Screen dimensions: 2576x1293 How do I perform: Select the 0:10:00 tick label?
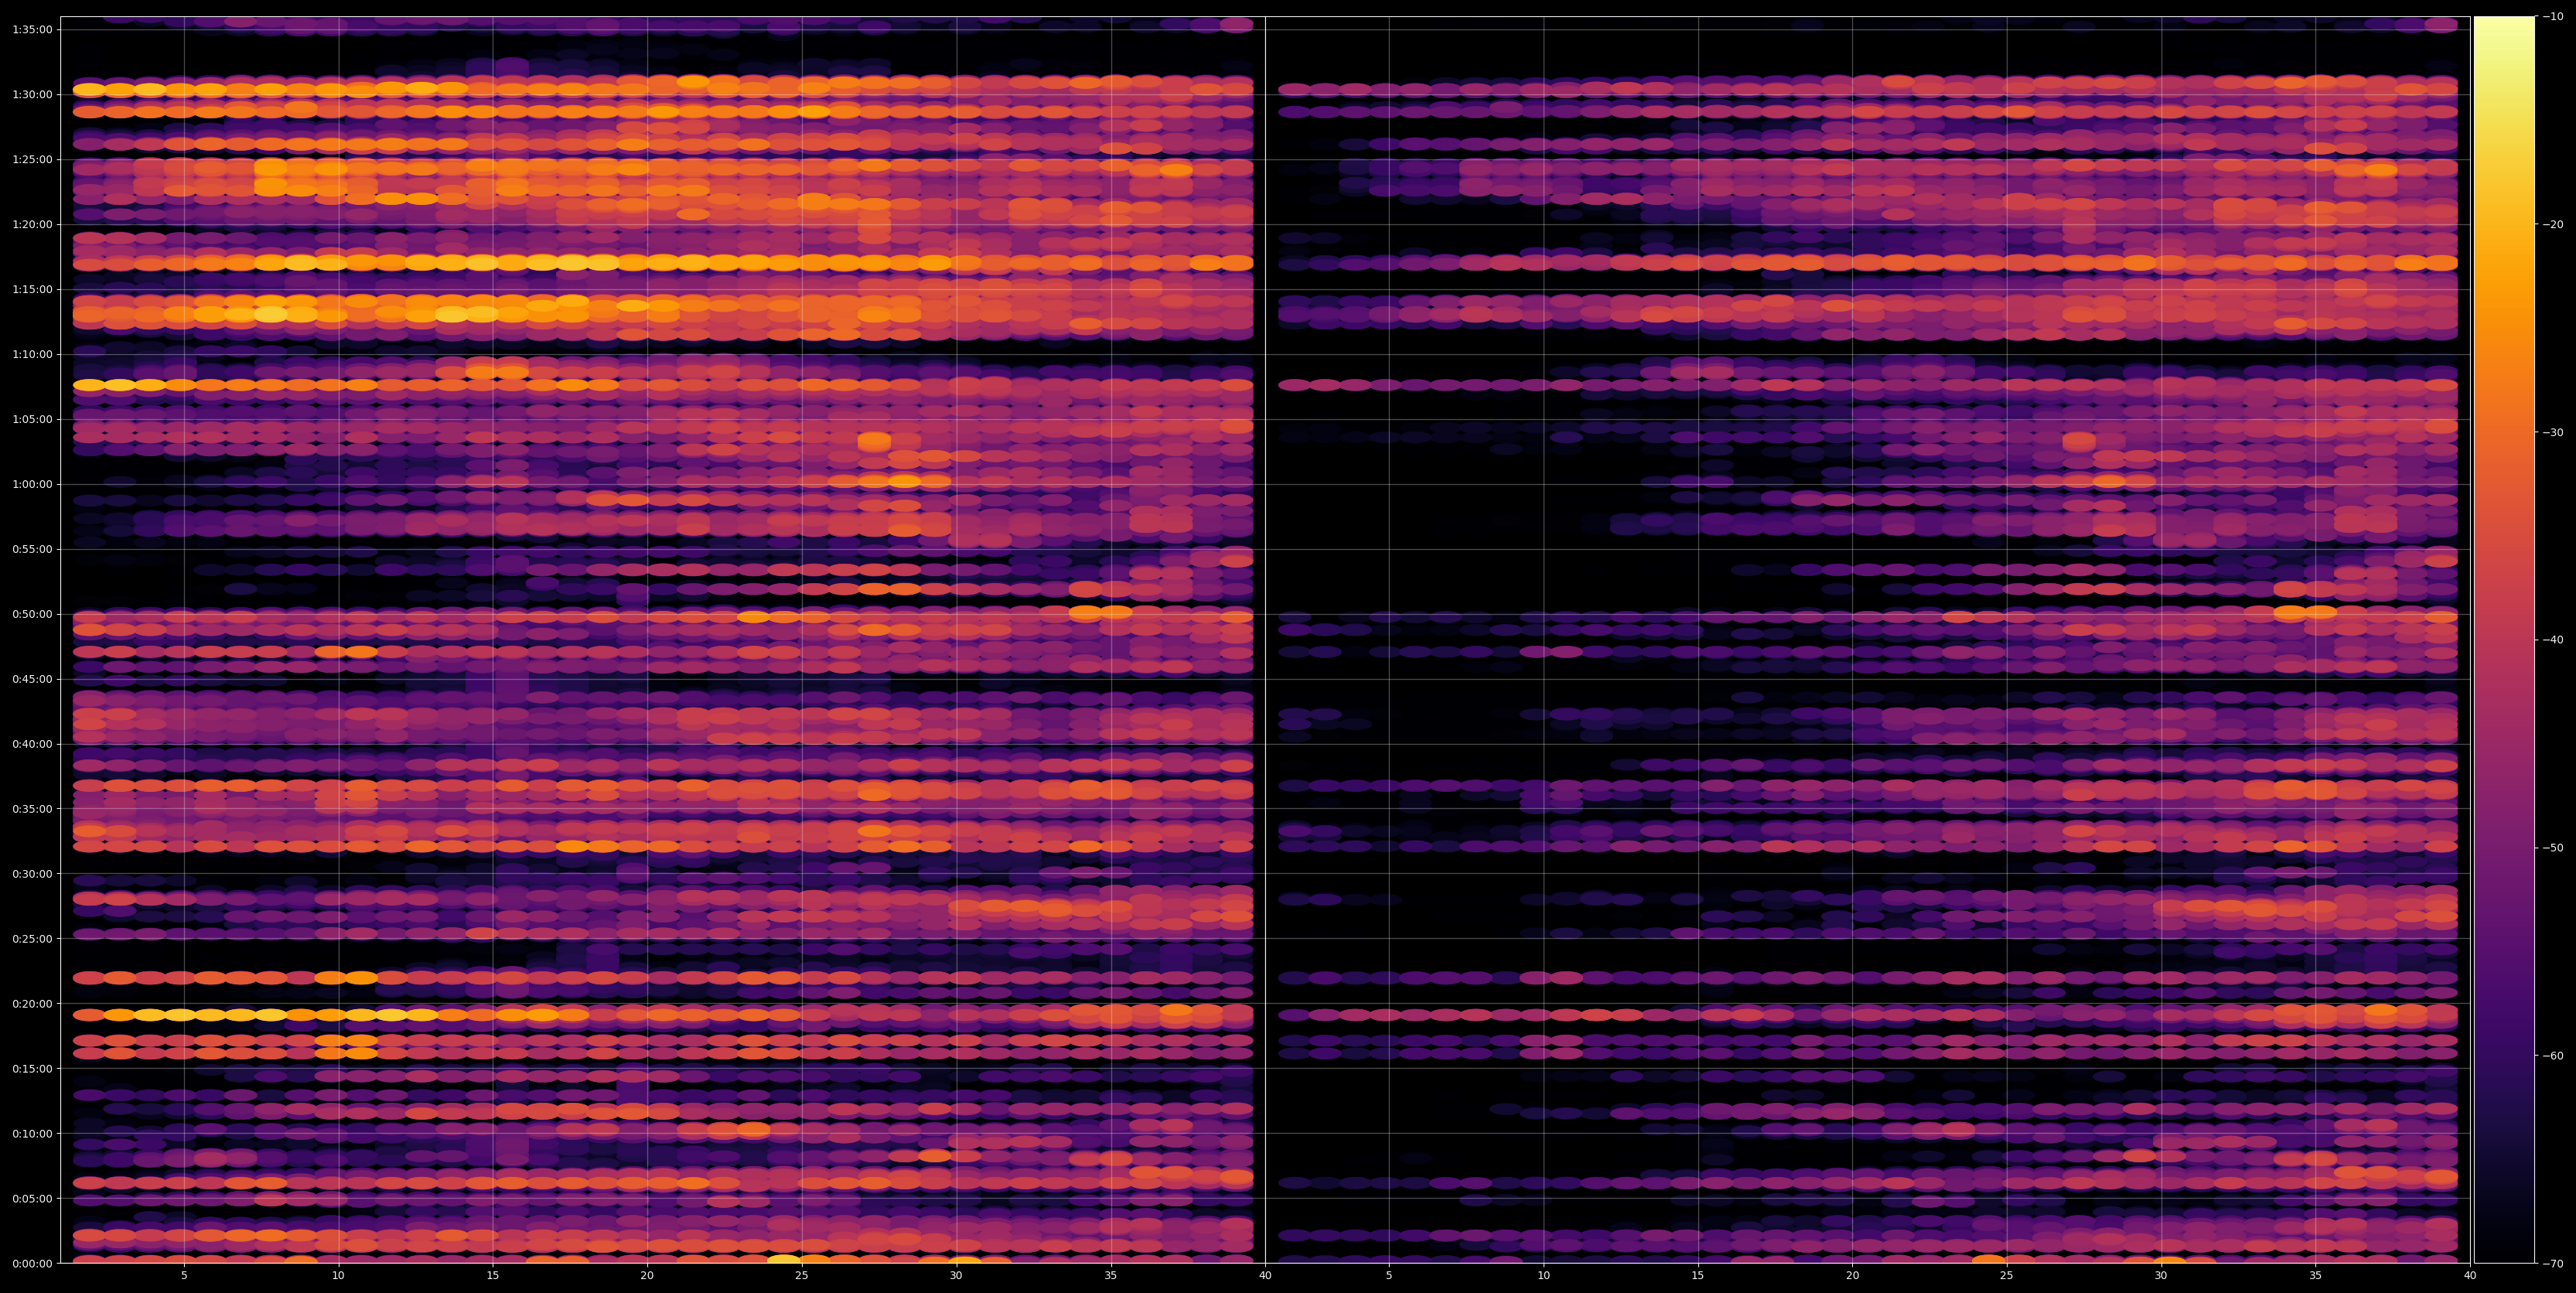click(32, 1133)
